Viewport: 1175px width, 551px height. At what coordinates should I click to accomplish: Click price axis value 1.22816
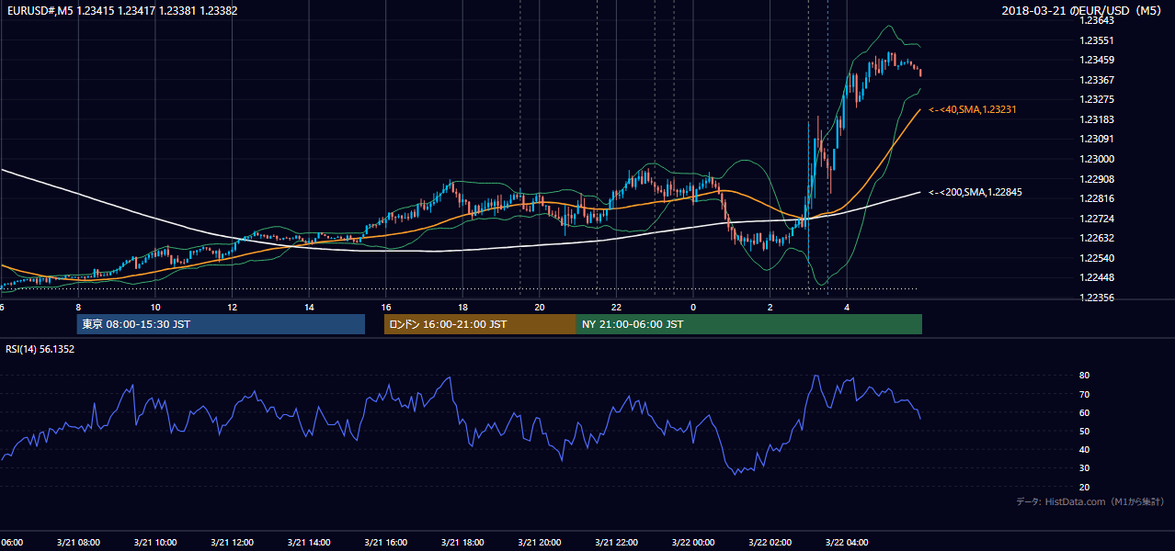[x=1097, y=198]
